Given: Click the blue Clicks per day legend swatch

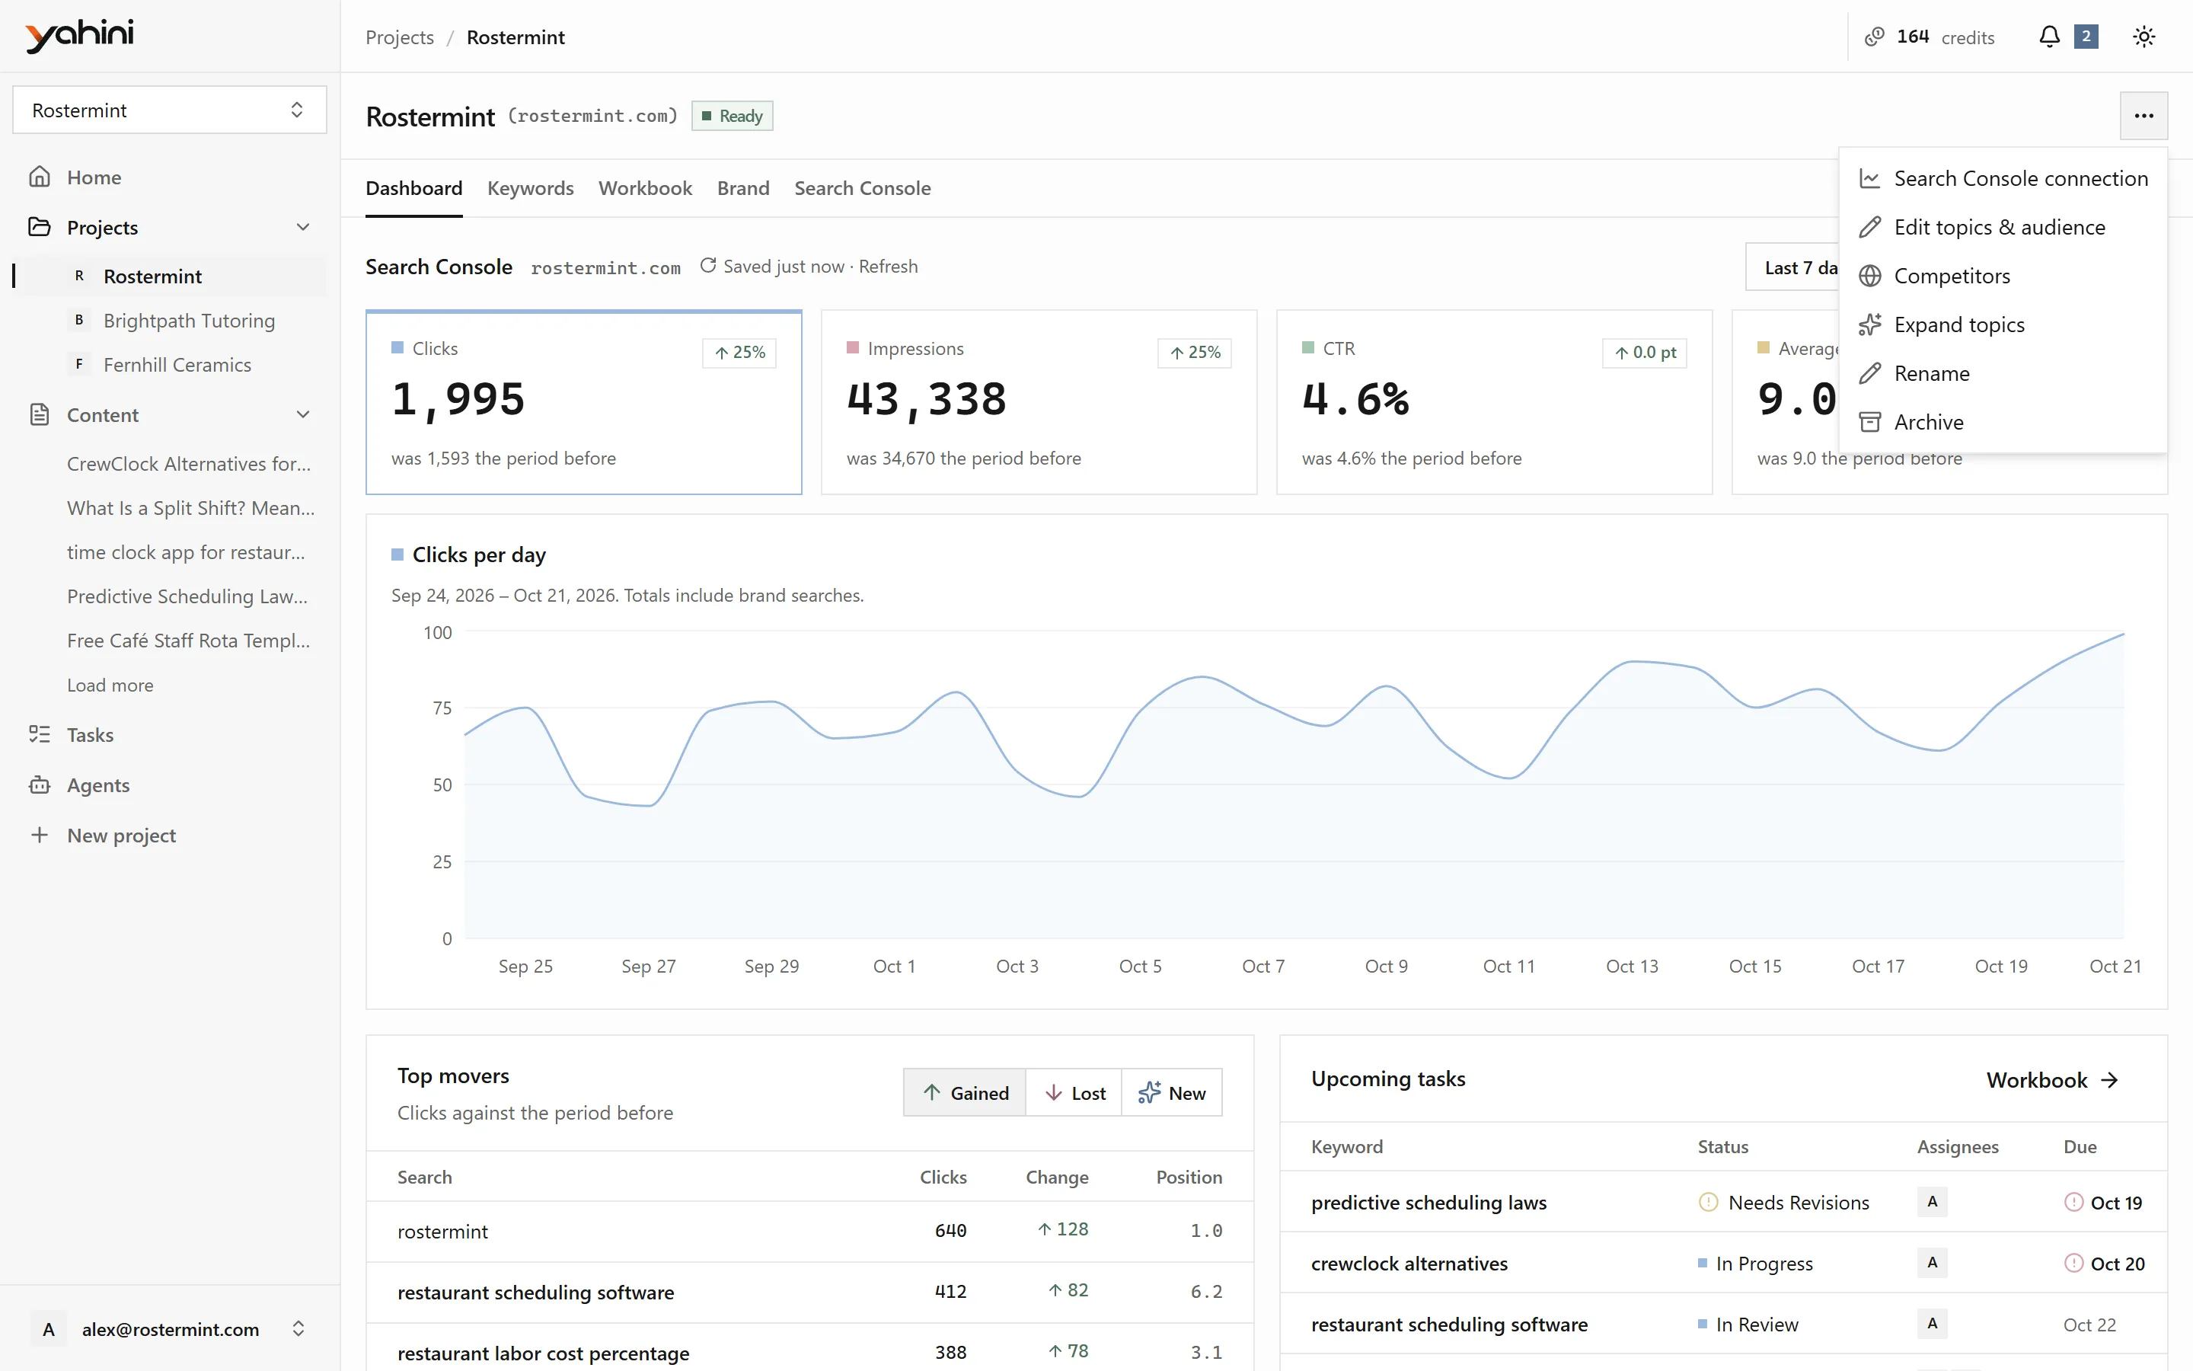Looking at the screenshot, I should (x=397, y=554).
